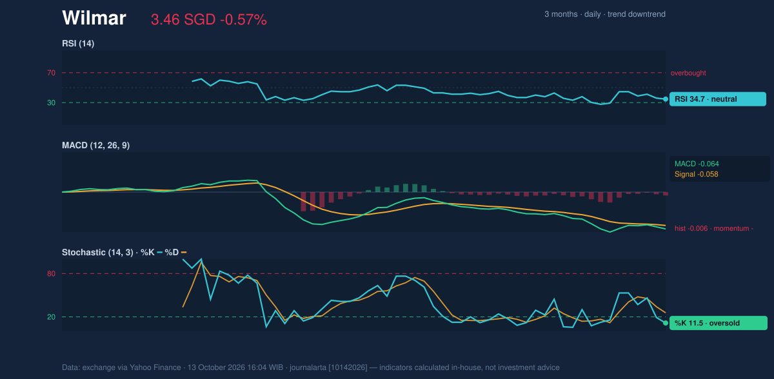Click the RSI 30 axis label
The width and height of the screenshot is (774, 379).
(x=51, y=102)
